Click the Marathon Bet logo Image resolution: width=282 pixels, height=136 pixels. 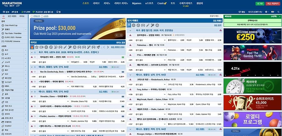tap(12, 4)
